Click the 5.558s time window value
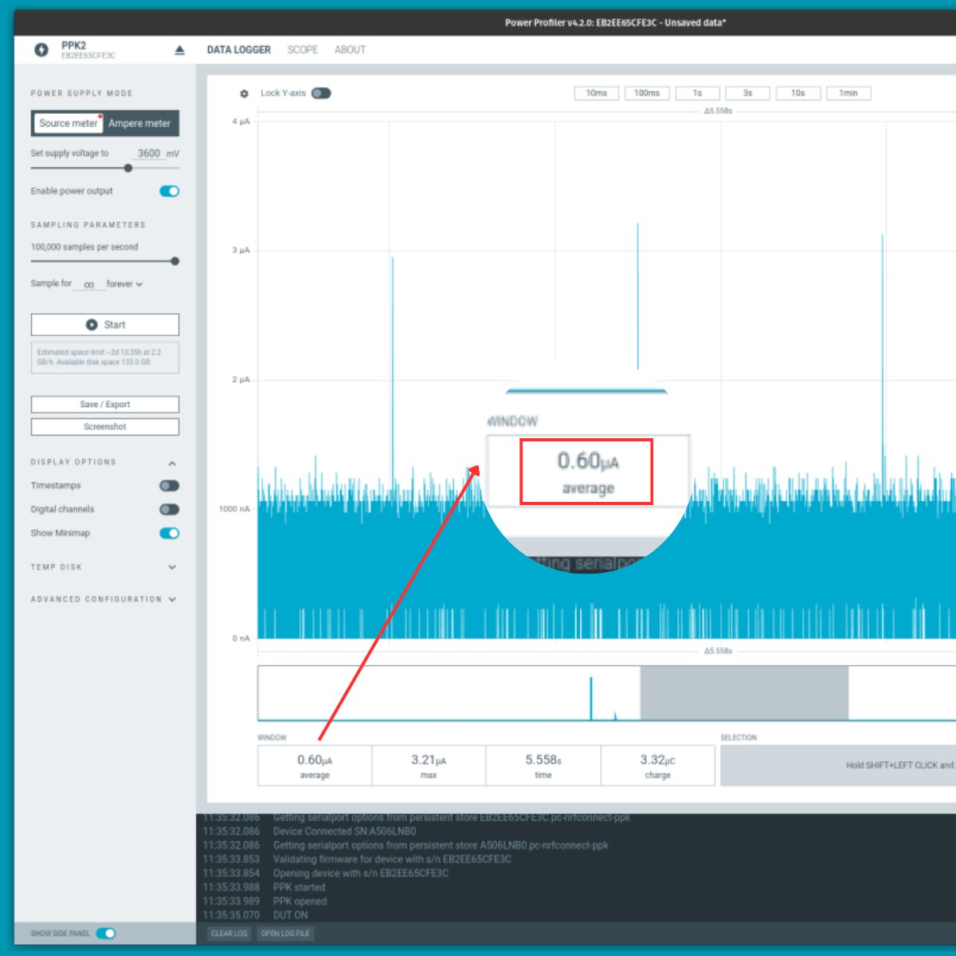This screenshot has width=956, height=956. click(543, 766)
